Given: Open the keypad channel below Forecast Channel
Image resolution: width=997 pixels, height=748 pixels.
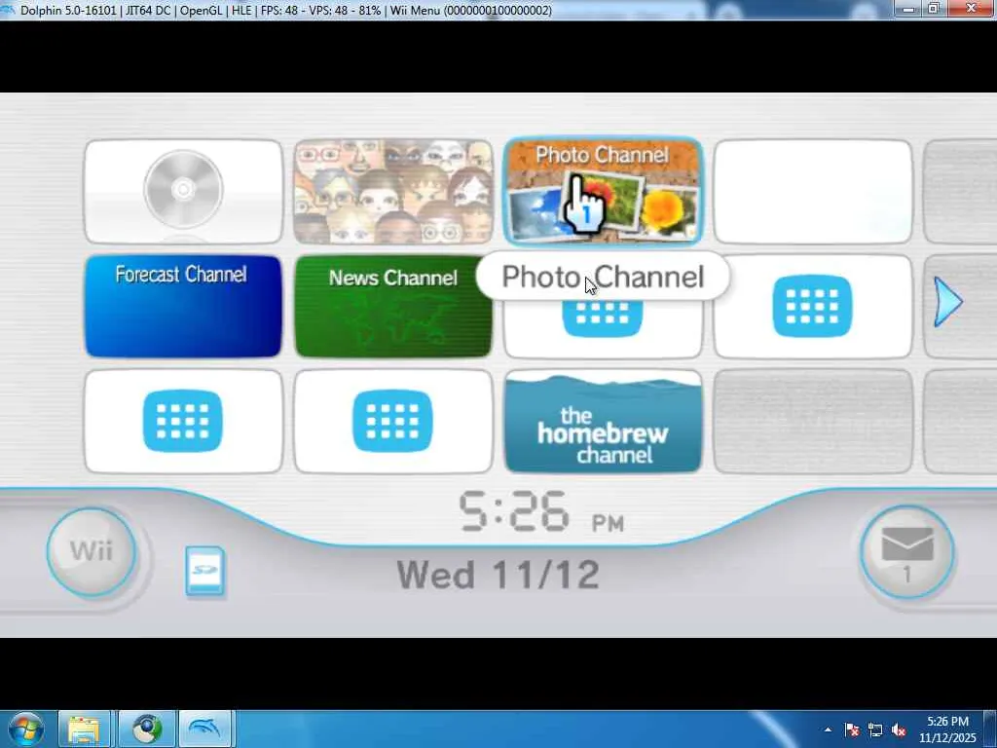Looking at the screenshot, I should tap(183, 421).
